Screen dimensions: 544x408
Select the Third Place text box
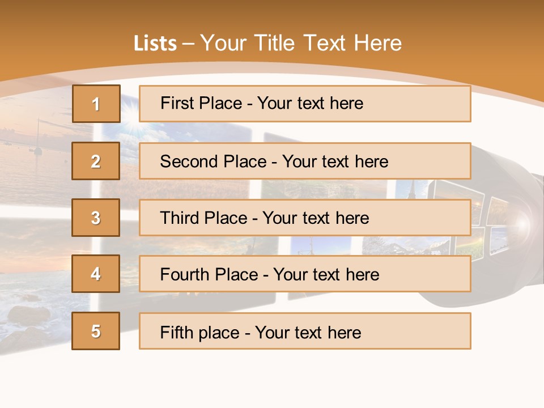[305, 218]
